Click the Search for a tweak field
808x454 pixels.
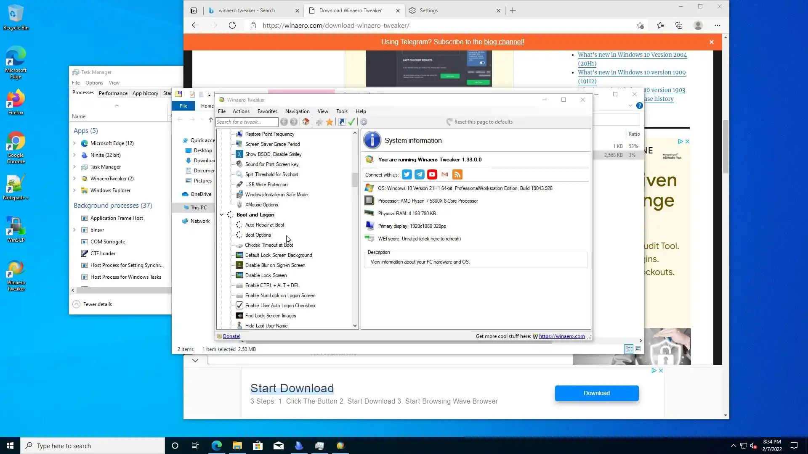(247, 122)
